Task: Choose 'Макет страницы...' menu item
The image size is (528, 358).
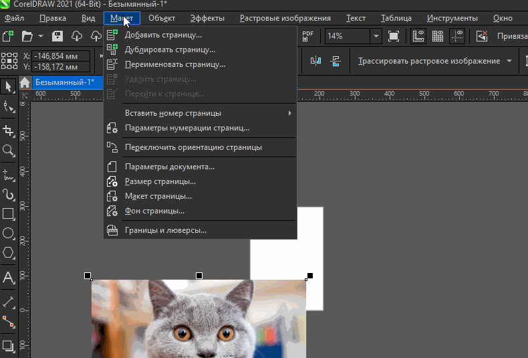Action: 201,196
